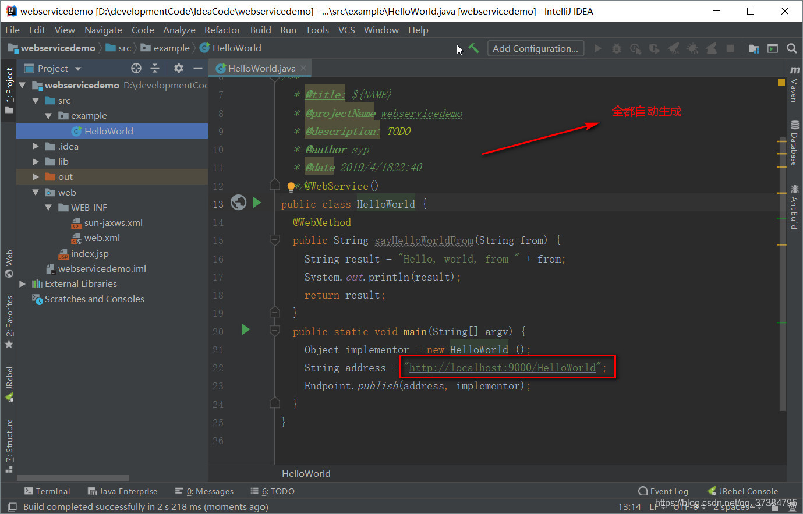Open the 6: TODO tool window

tap(273, 491)
